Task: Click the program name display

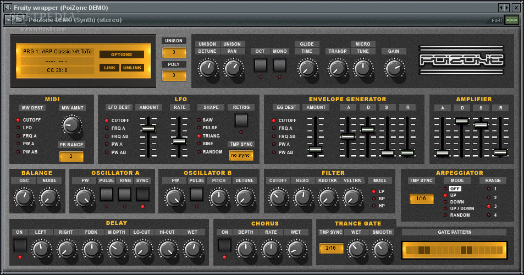Action: [57, 52]
